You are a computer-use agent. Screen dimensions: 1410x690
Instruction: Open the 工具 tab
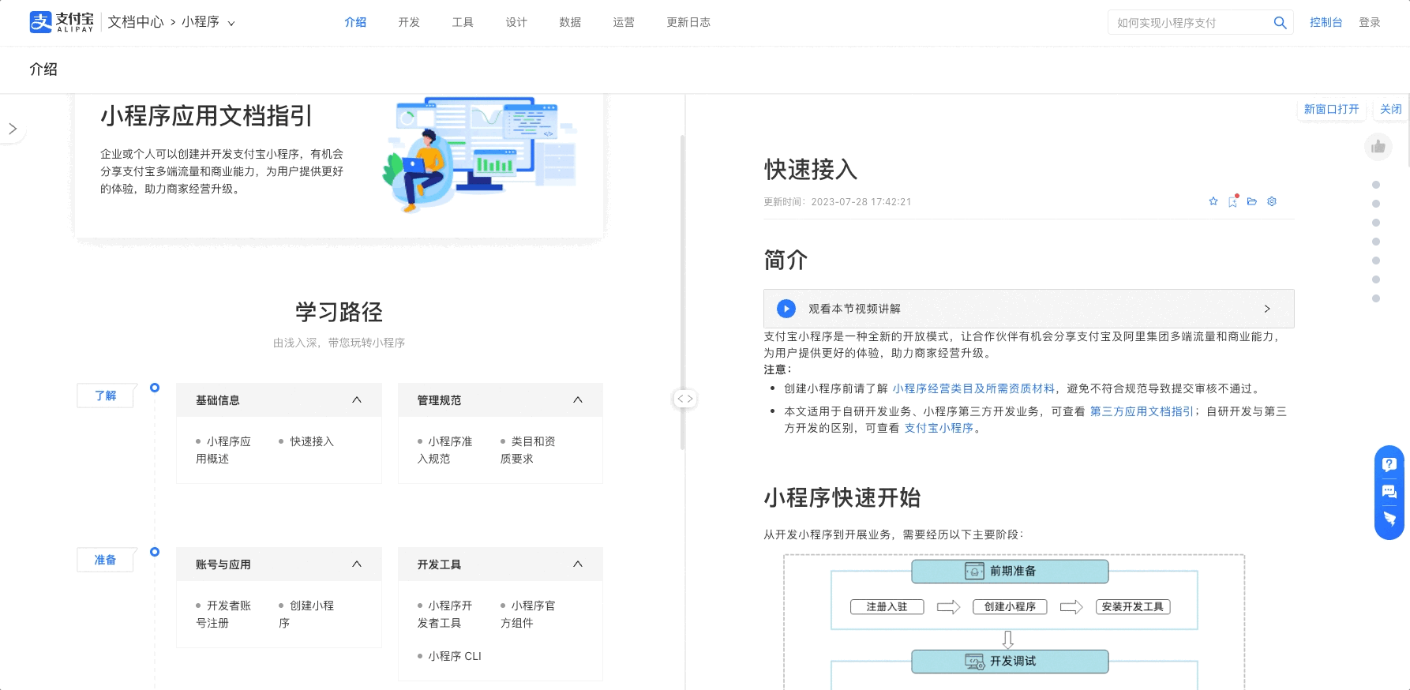(x=463, y=22)
